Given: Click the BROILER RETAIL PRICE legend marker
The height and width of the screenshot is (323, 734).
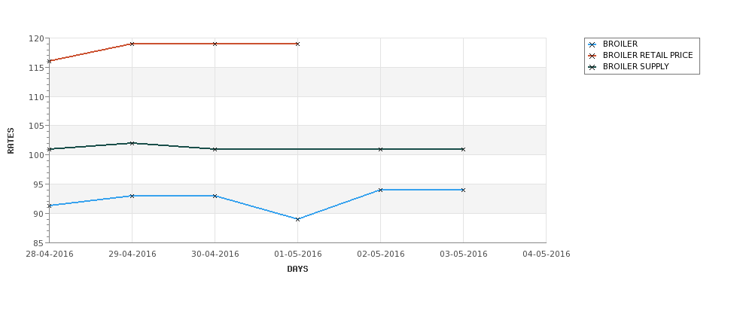Looking at the screenshot, I should click(592, 56).
